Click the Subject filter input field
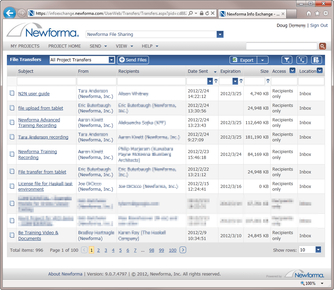This screenshot has height=290, width=334. tap(46, 81)
